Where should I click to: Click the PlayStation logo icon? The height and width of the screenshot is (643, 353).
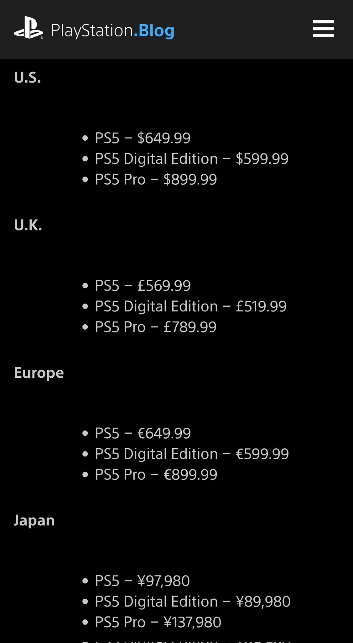[28, 28]
